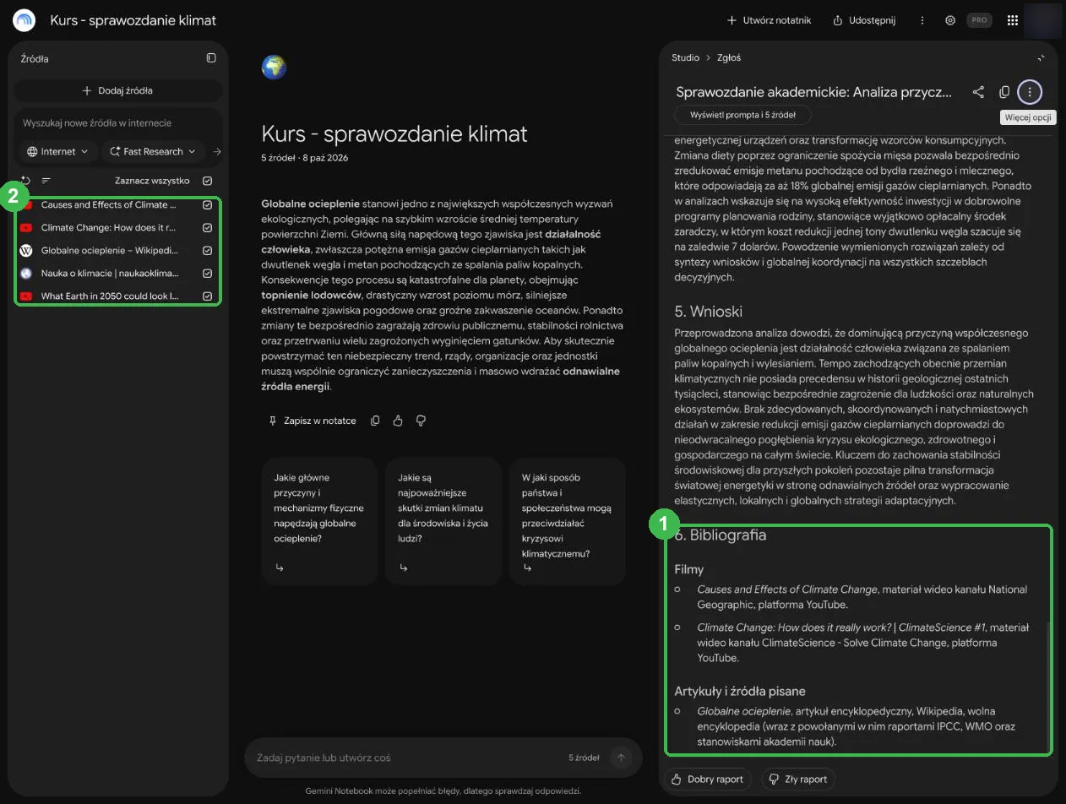The image size is (1066, 804).
Task: Copy the report content icon
Action: coord(1004,92)
